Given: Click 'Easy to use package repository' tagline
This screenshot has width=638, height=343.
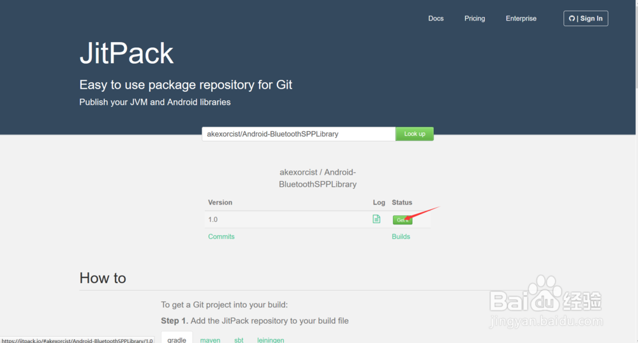Looking at the screenshot, I should [x=186, y=85].
